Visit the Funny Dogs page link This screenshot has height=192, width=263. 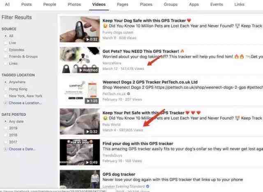point(118,32)
